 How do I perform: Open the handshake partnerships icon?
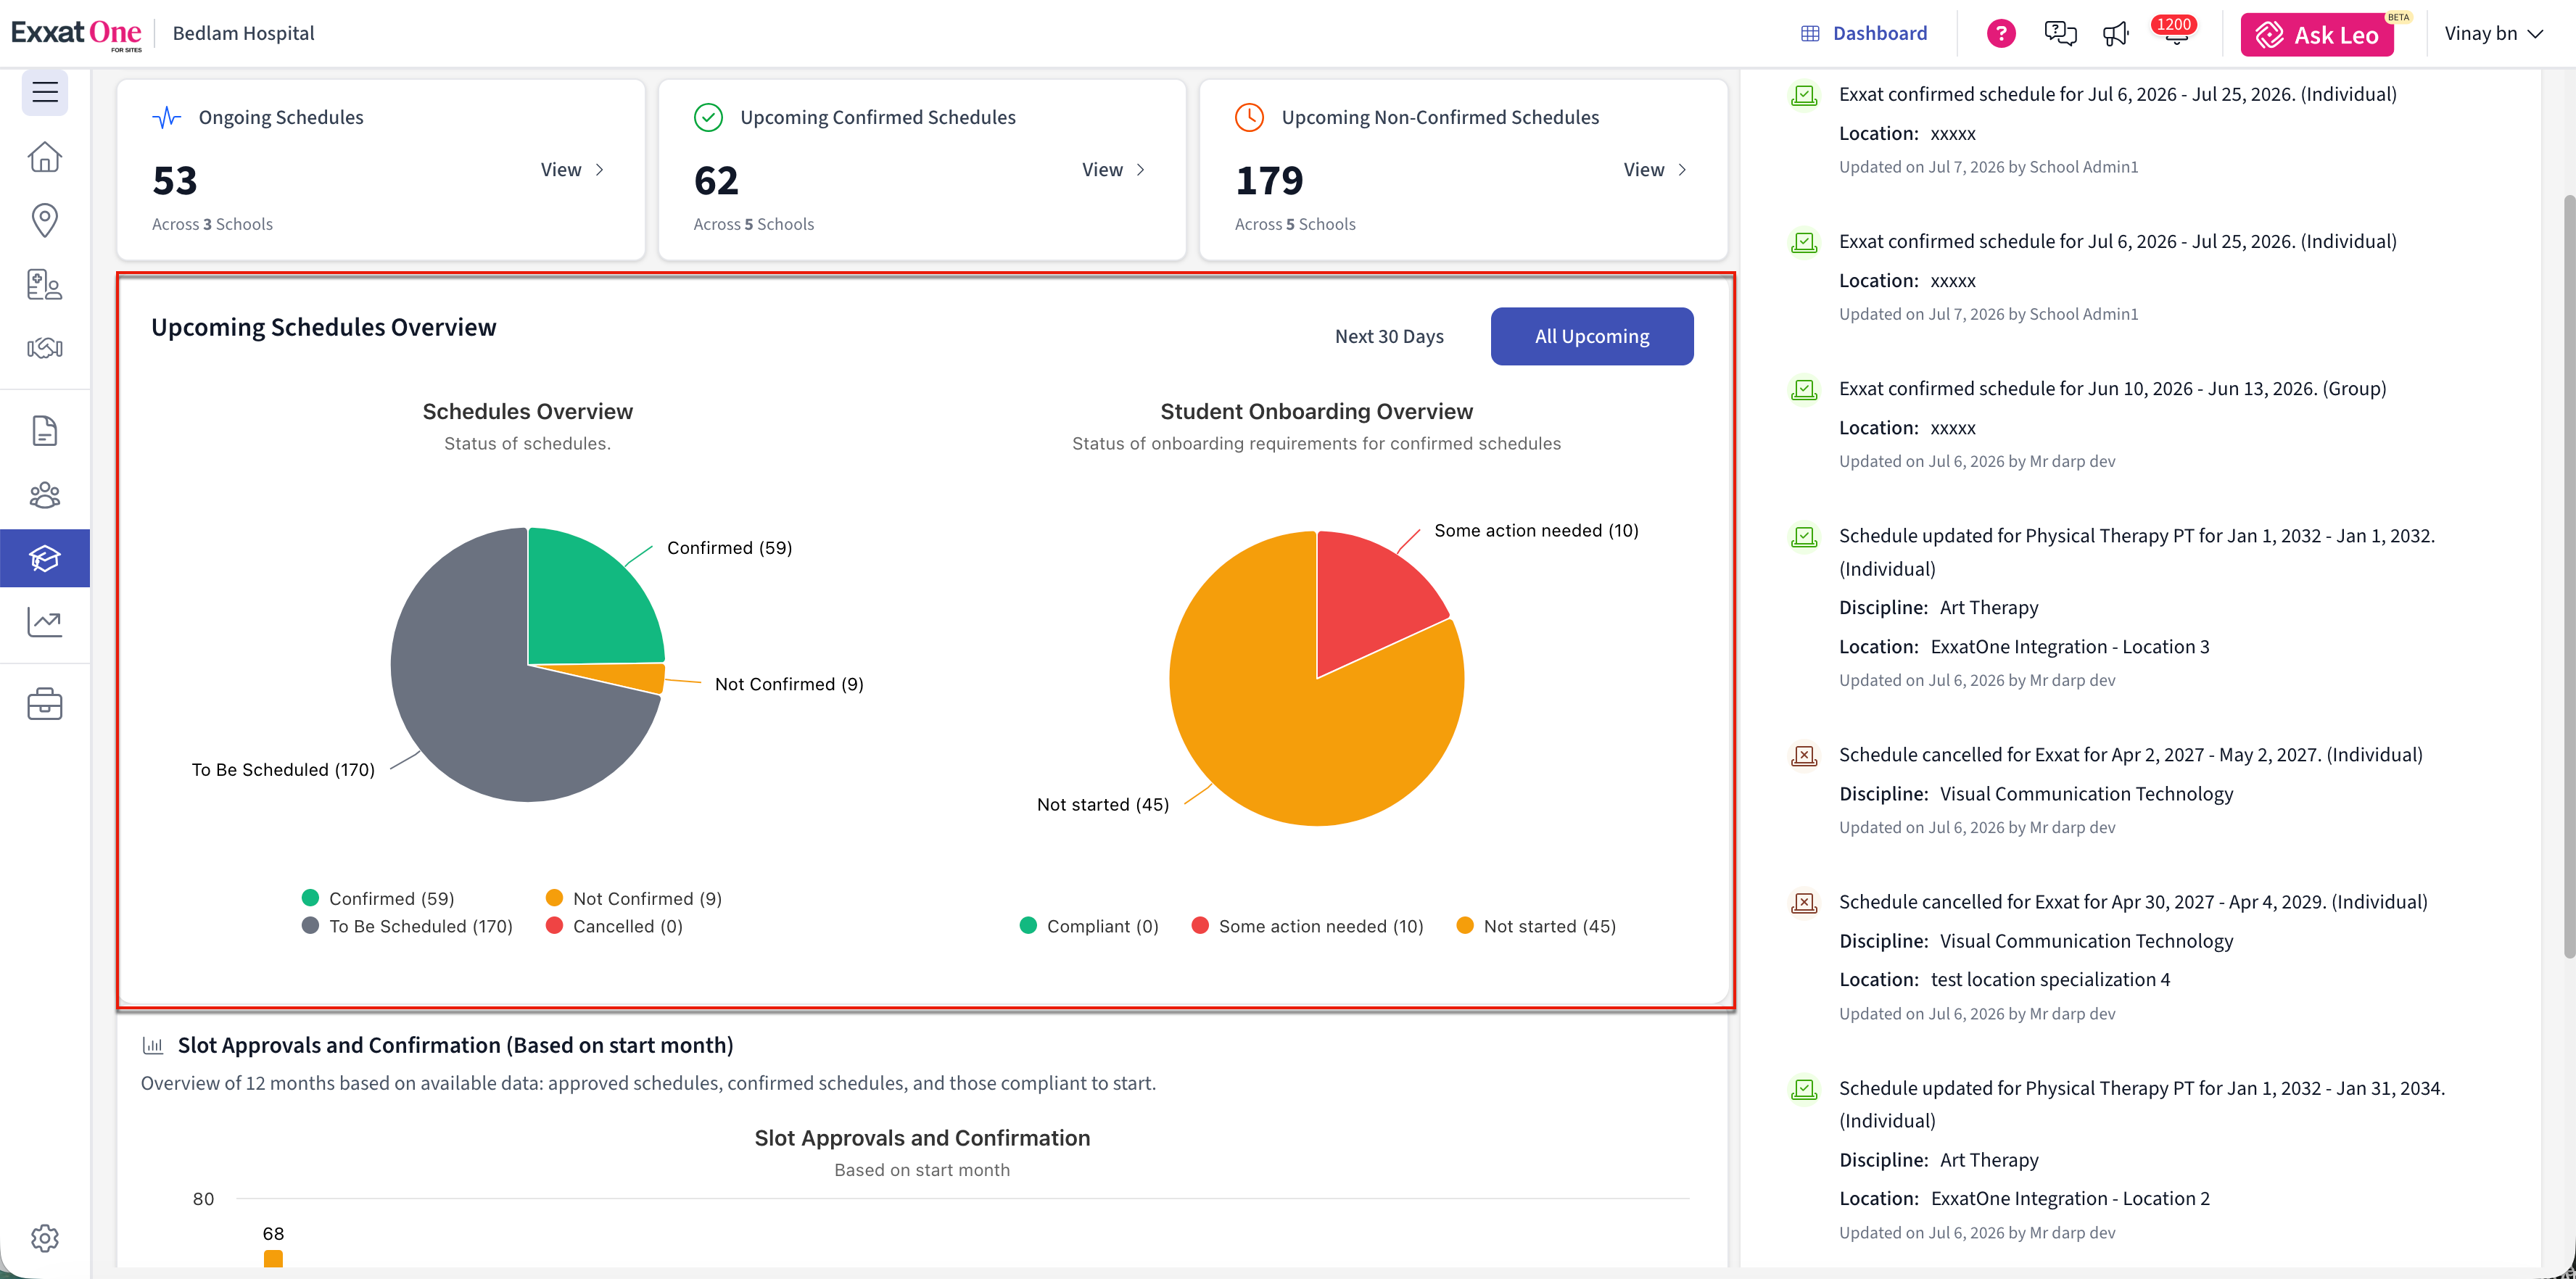[45, 348]
